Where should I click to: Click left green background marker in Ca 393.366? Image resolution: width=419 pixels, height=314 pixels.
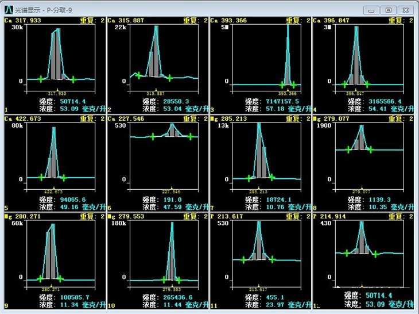[x=282, y=85]
